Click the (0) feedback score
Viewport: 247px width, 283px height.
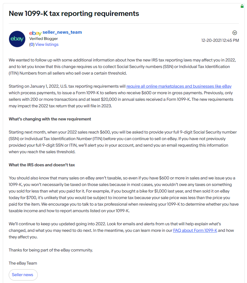[x=31, y=45]
